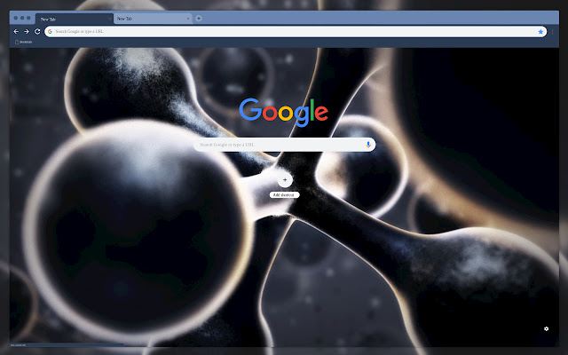
Task: Click the Google icon in address bar
Action: [50, 32]
